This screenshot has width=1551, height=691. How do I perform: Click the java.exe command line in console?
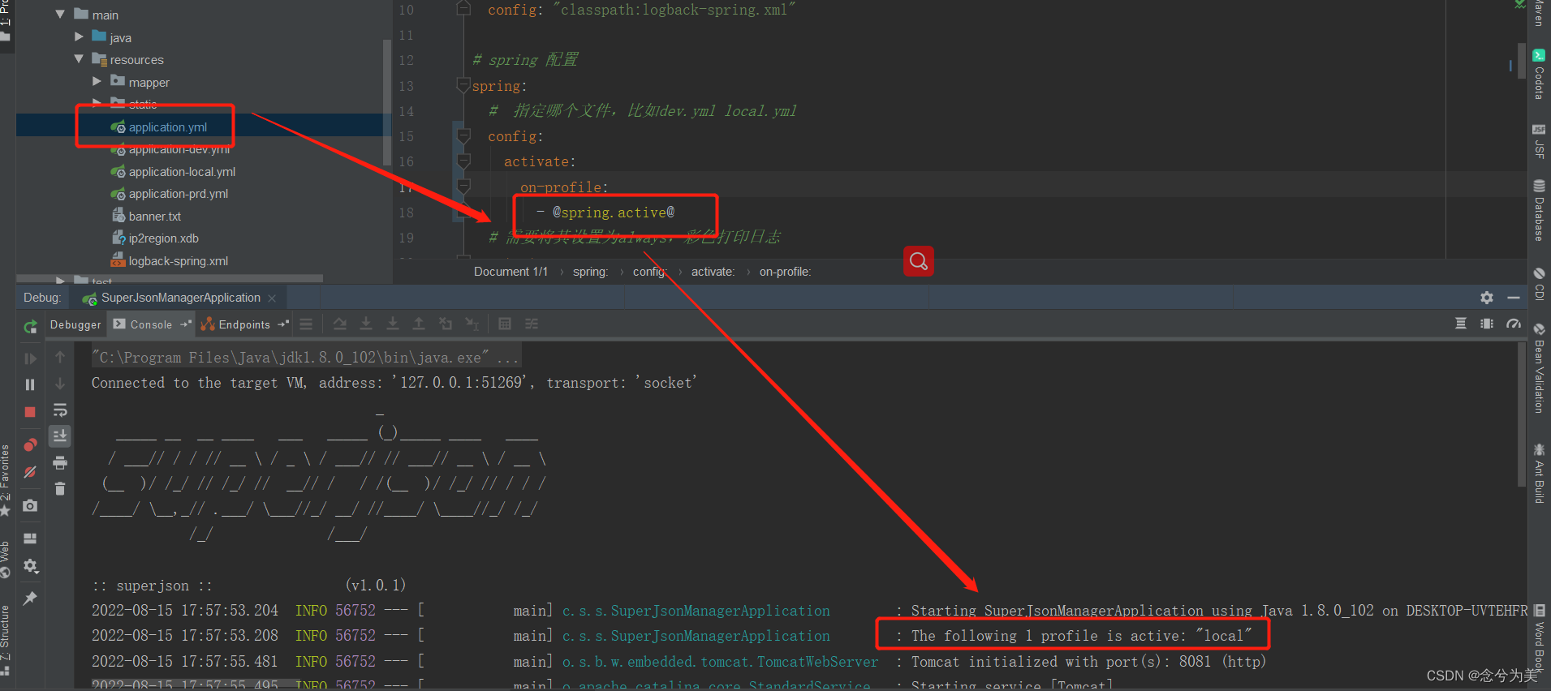pos(305,357)
